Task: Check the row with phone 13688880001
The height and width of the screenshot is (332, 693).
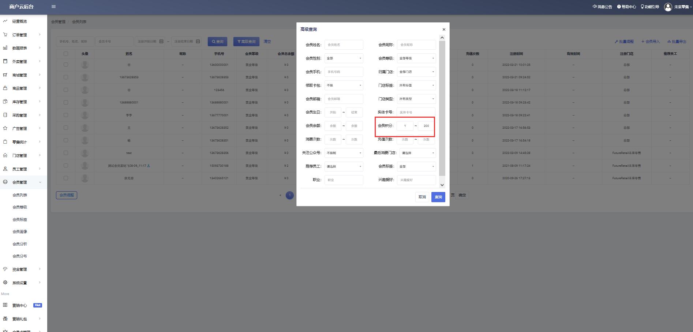Action: click(x=66, y=102)
